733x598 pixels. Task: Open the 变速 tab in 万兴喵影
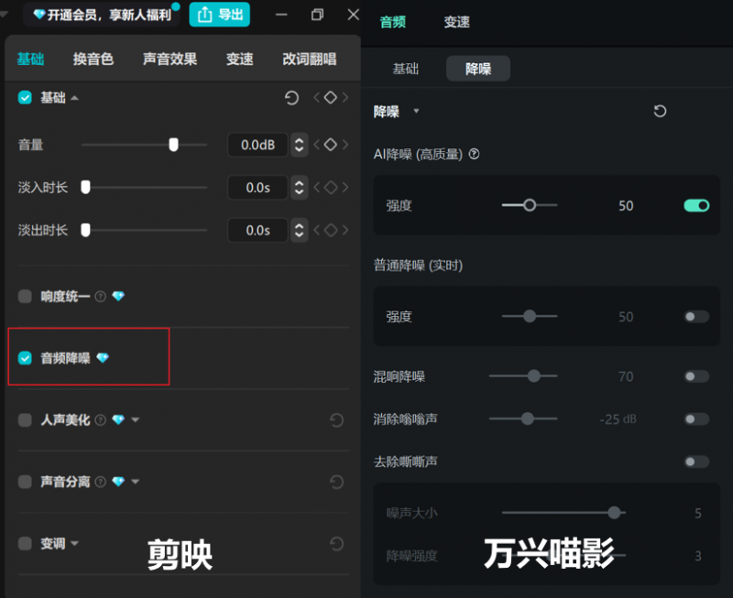click(456, 22)
